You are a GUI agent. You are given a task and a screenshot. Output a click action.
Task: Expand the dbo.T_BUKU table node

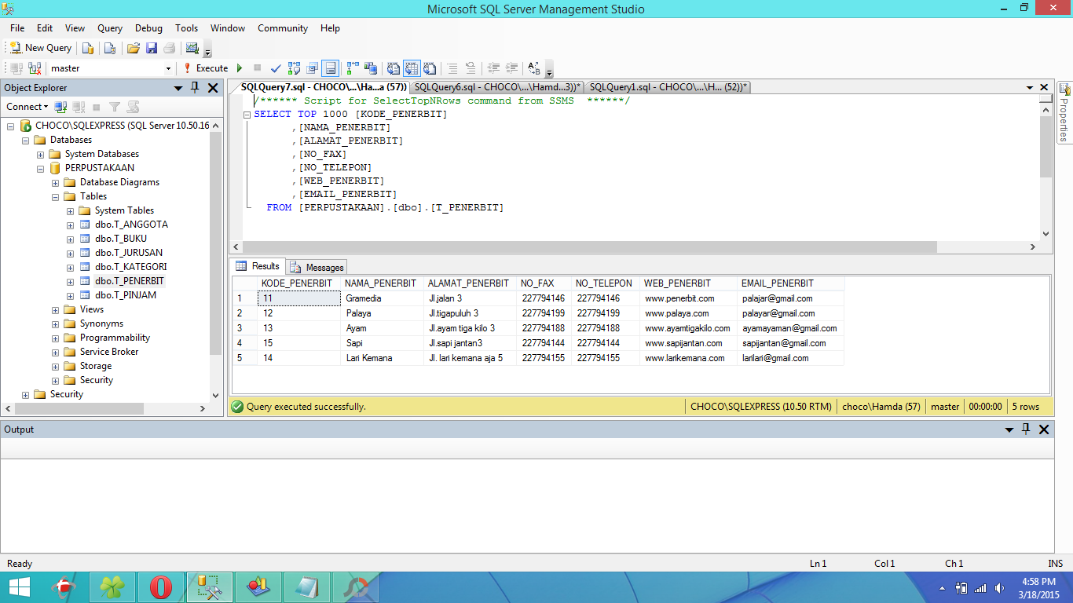(x=71, y=239)
